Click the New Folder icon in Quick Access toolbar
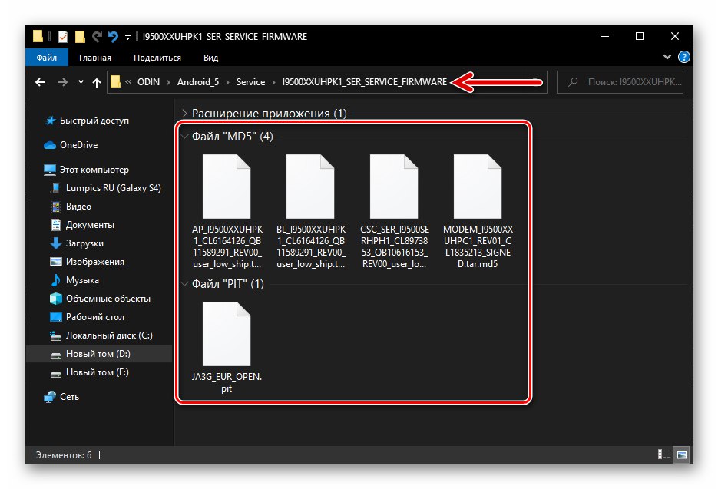 (x=80, y=35)
